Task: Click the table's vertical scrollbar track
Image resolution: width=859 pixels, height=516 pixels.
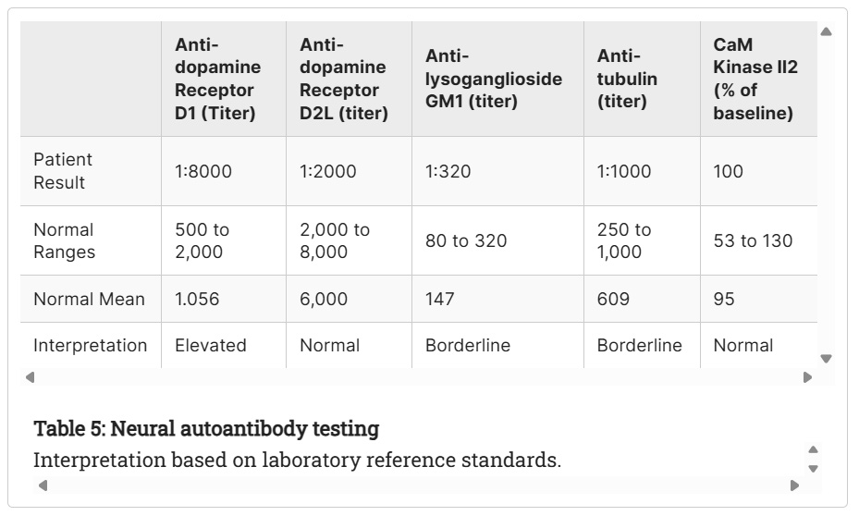Action: [x=826, y=194]
